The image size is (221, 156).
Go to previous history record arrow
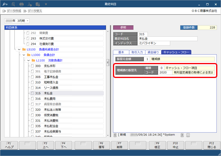(115, 135)
